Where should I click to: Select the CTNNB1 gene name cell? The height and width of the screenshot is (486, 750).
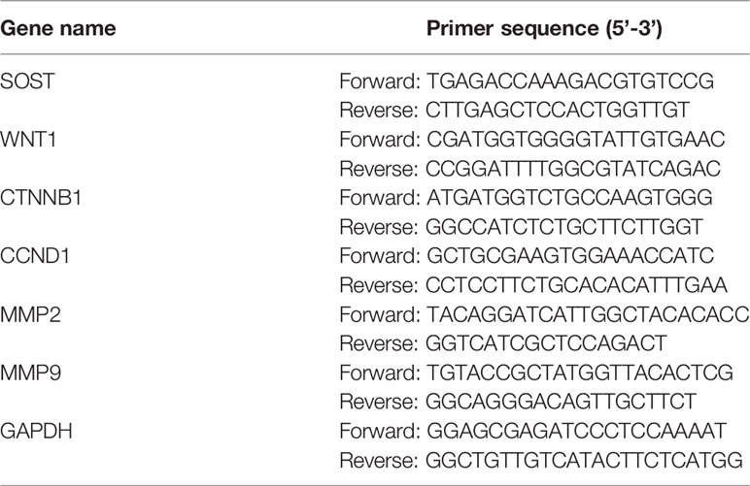click(41, 198)
